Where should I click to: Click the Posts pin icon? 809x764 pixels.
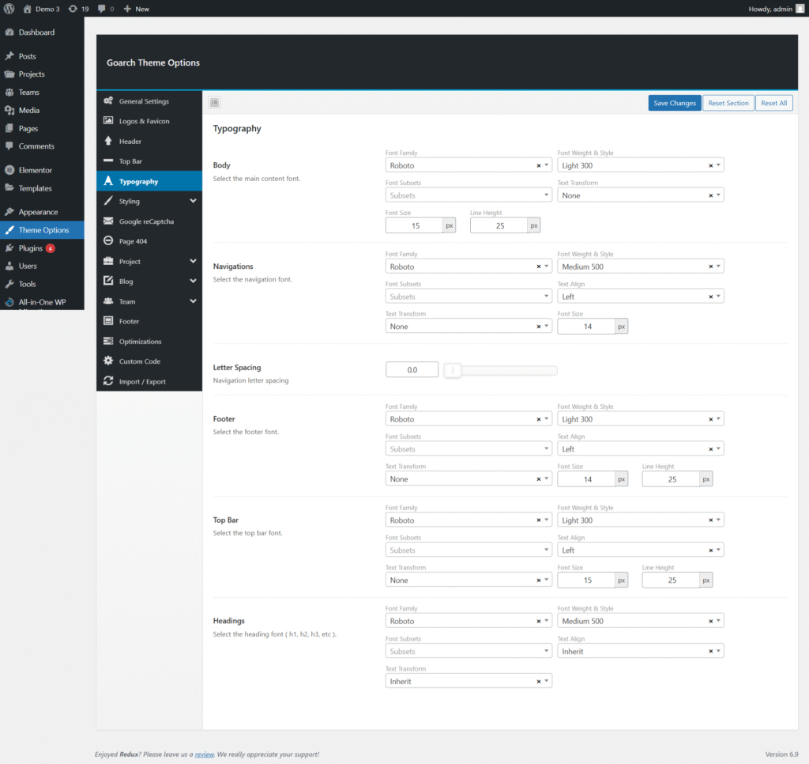(9, 56)
